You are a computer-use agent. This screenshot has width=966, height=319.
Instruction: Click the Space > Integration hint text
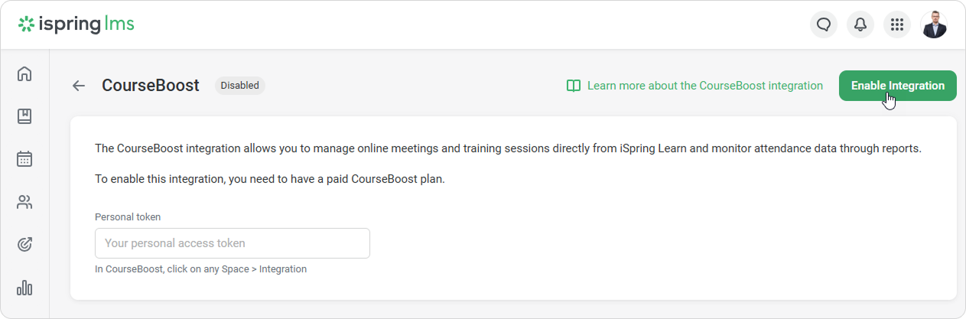tap(200, 269)
